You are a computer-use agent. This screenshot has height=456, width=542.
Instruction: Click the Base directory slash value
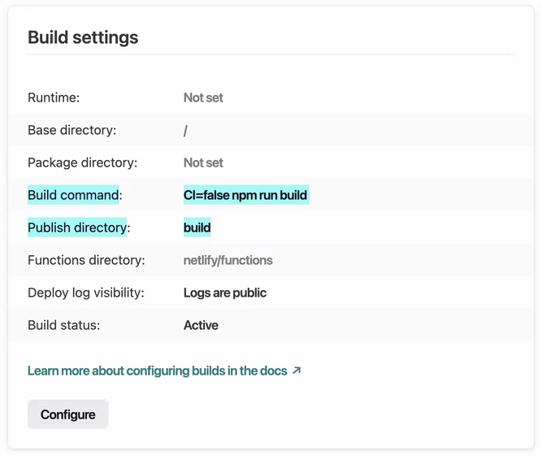(186, 130)
